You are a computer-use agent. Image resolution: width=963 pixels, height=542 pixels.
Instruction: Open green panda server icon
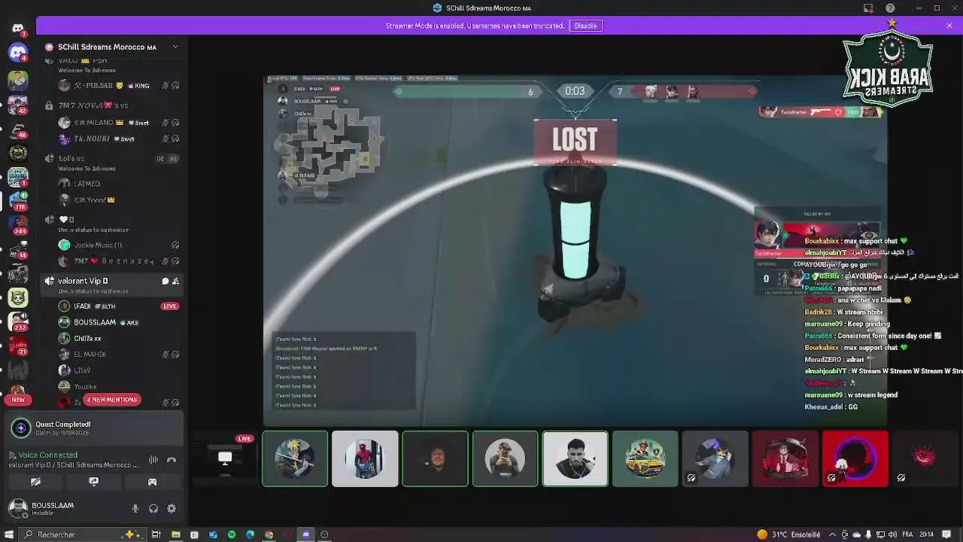pos(18,297)
